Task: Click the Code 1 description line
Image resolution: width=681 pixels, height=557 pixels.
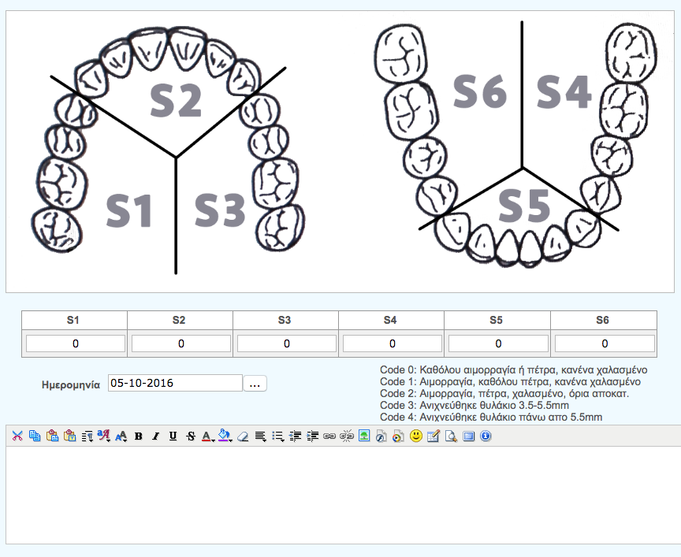Action: pyautogui.click(x=510, y=381)
